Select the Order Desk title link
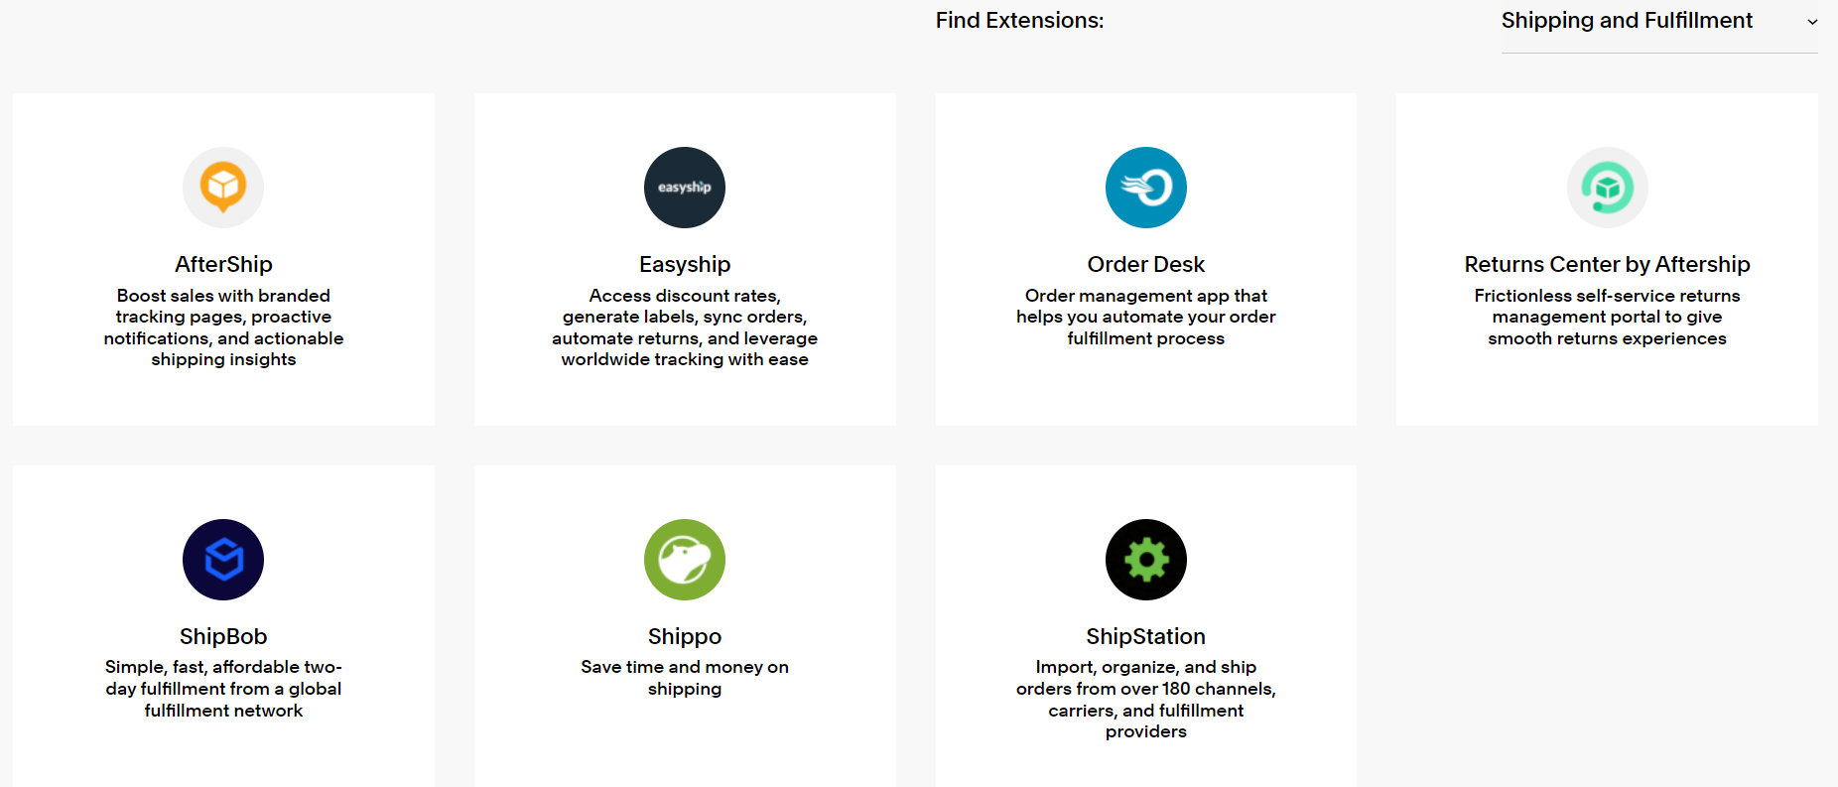 (1146, 264)
